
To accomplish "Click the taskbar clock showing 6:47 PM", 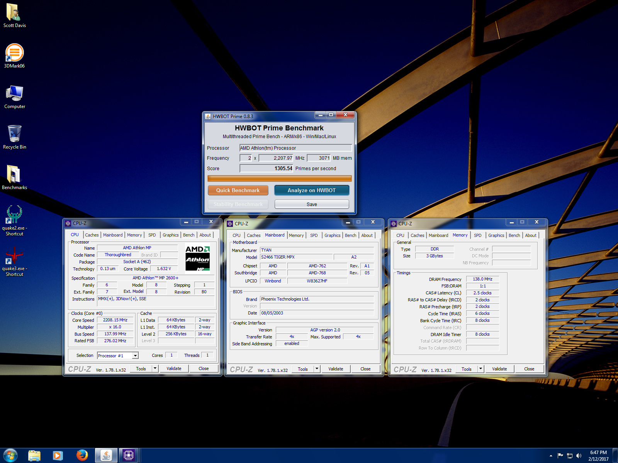I will [598, 456].
